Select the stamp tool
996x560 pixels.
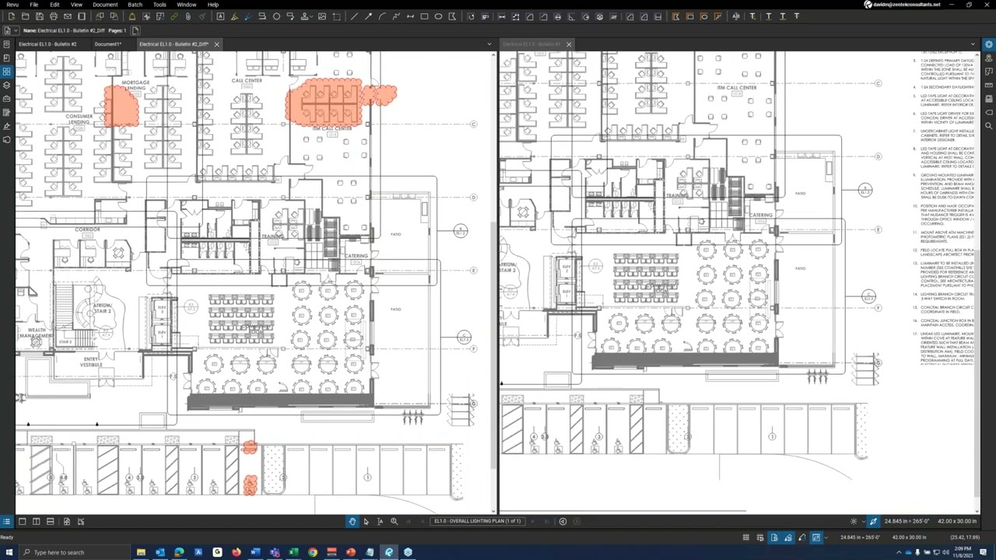click(x=305, y=16)
